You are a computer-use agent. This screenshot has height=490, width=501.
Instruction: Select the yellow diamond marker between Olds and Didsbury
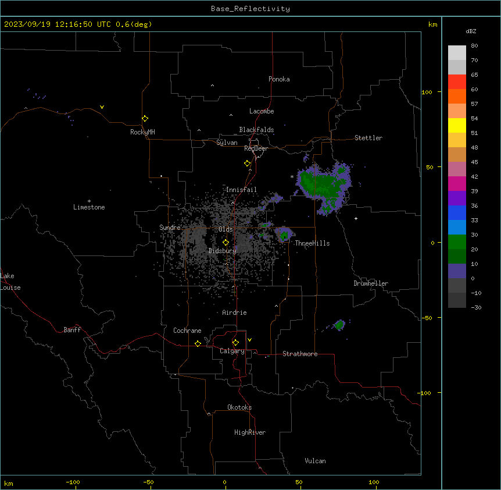pos(226,243)
